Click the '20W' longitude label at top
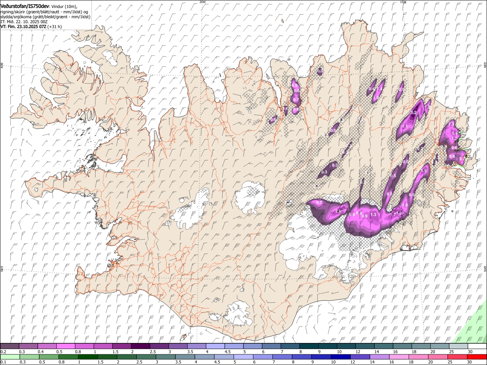The height and width of the screenshot is (365, 487). 202,2
